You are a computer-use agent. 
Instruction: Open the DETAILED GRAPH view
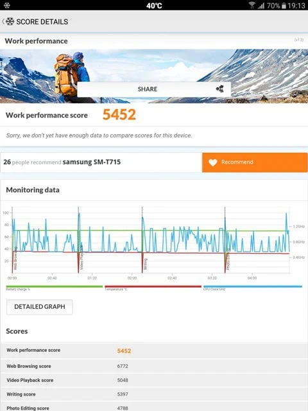(x=40, y=307)
